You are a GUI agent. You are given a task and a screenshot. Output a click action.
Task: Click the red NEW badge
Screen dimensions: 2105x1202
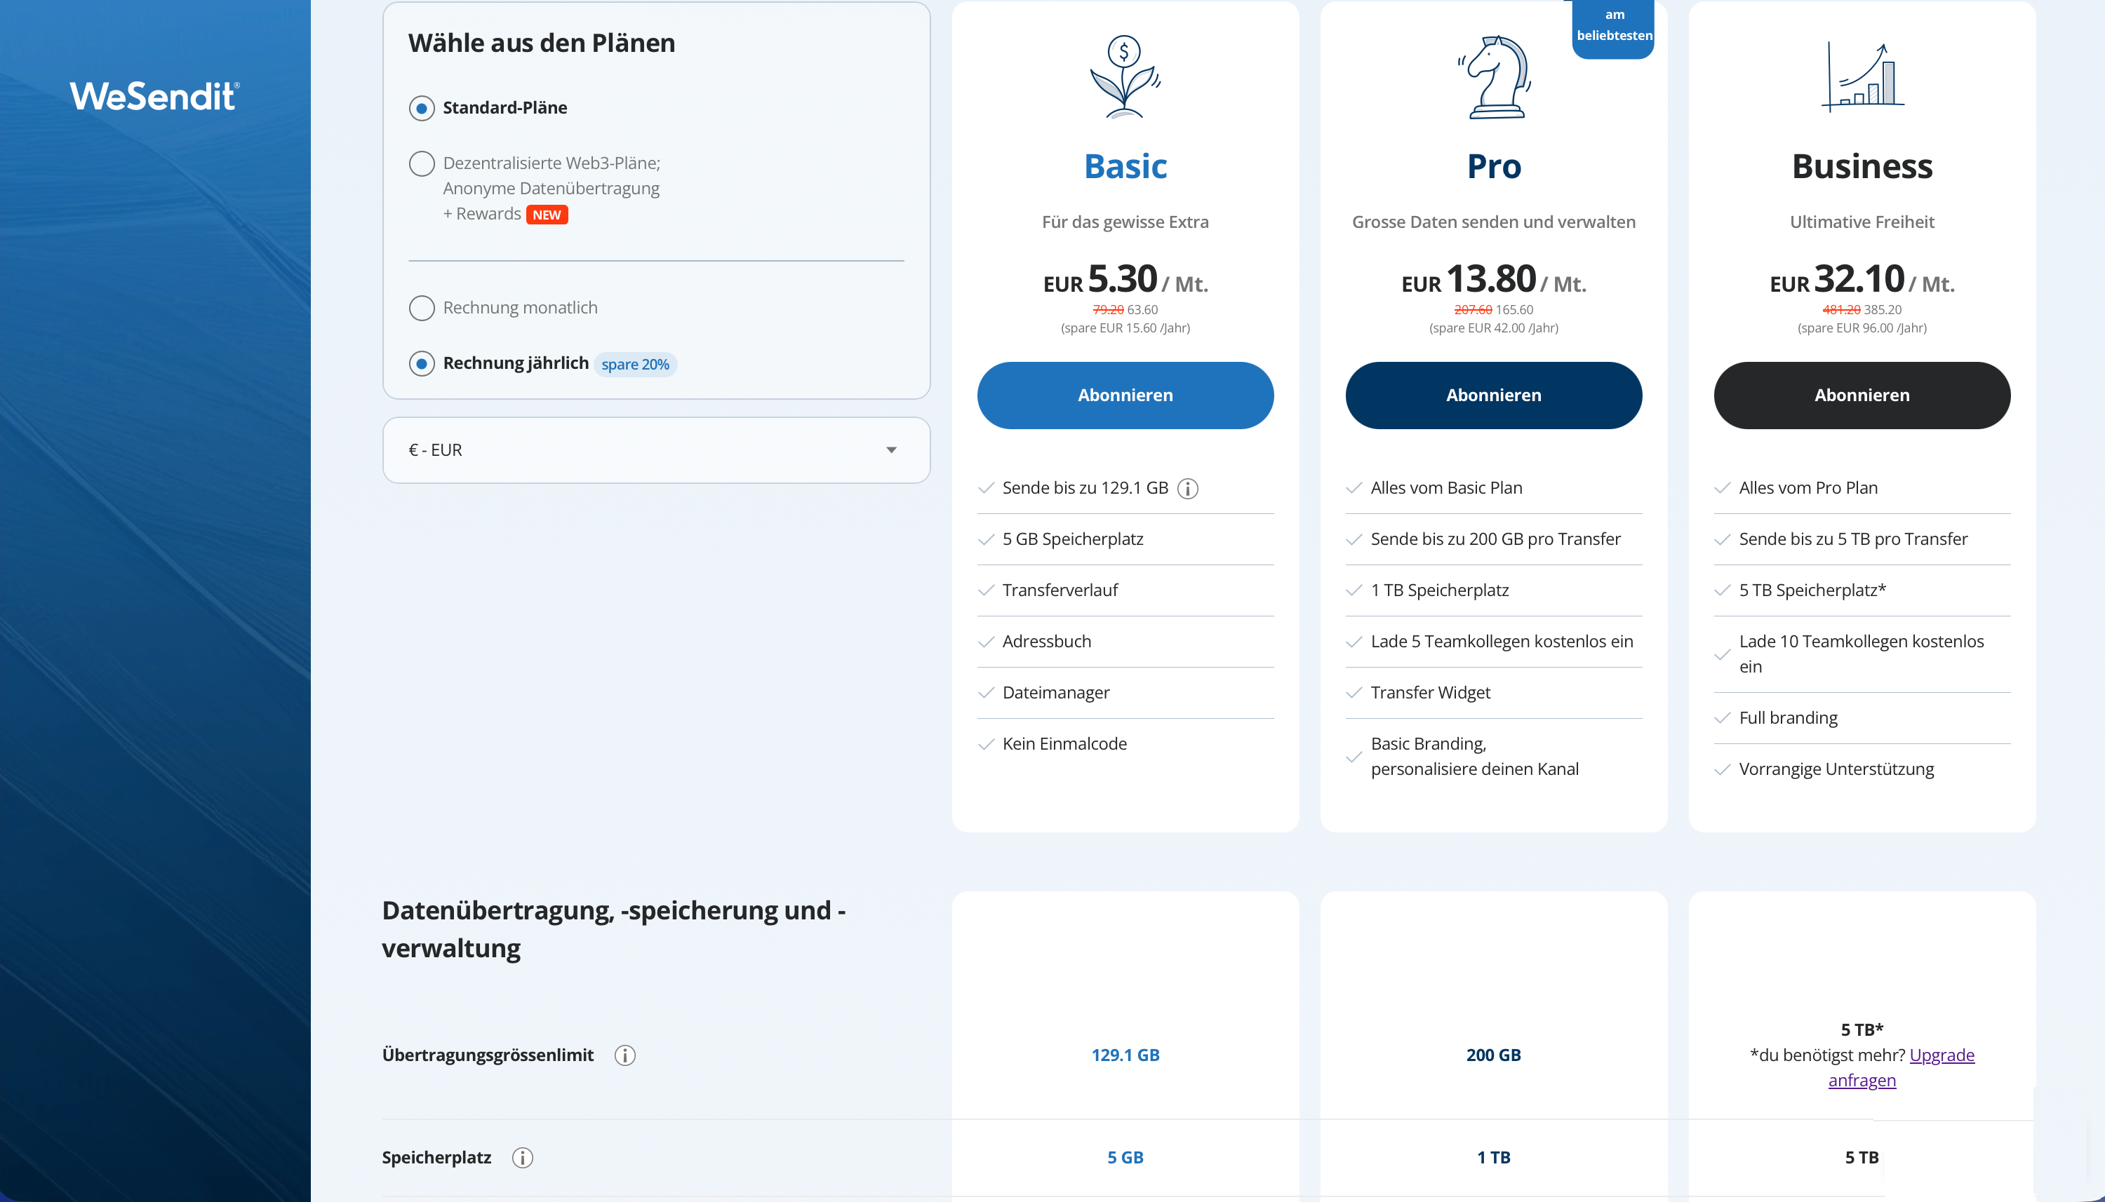547,215
